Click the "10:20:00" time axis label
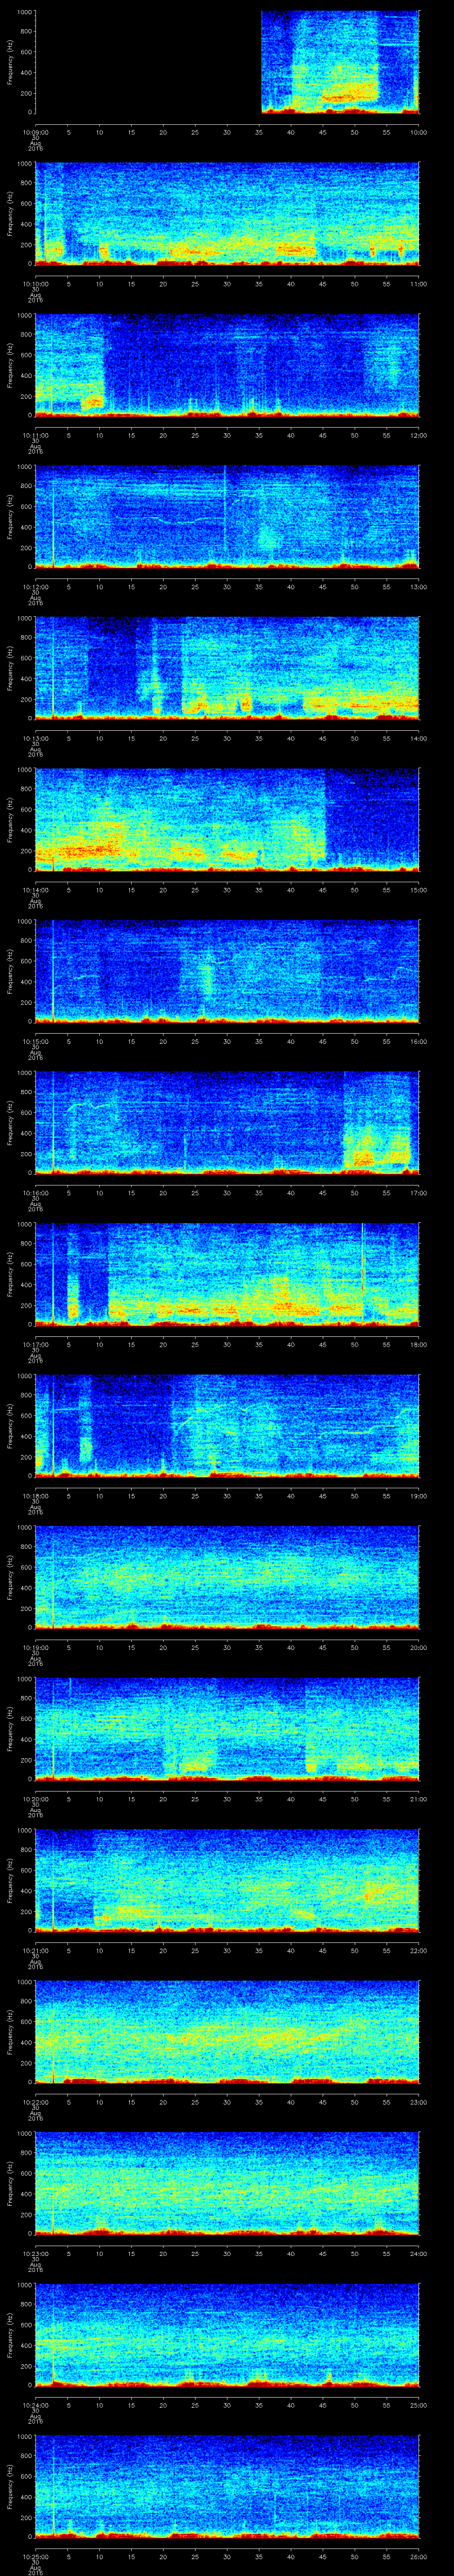454x2576 pixels. click(x=36, y=1799)
